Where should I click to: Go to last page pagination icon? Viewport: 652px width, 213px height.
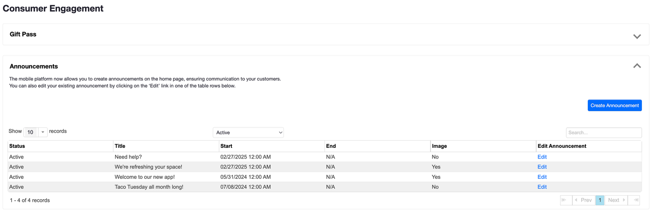634,200
